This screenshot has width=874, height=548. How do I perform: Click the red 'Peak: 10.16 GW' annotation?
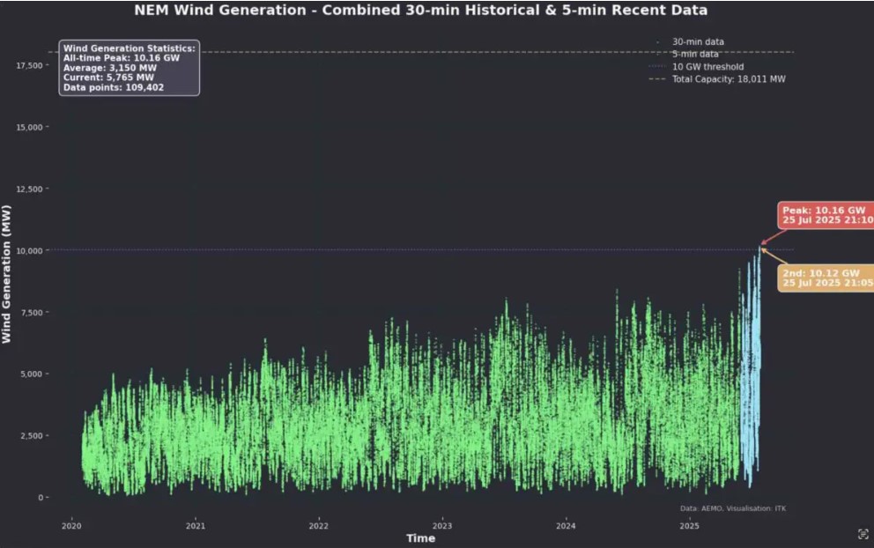tap(826, 215)
